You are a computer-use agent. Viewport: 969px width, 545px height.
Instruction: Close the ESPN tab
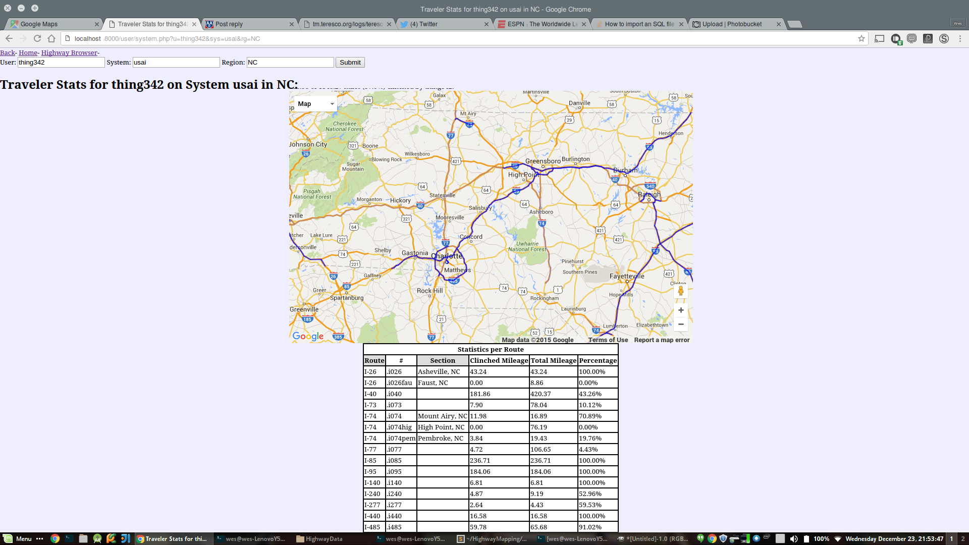coord(584,24)
